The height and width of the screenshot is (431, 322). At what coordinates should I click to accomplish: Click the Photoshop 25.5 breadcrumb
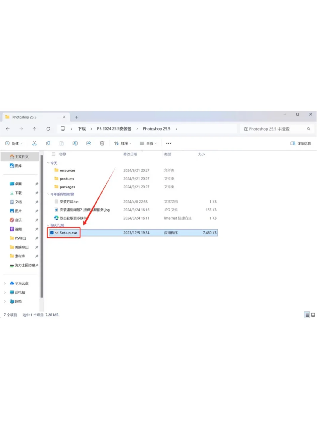coord(157,129)
